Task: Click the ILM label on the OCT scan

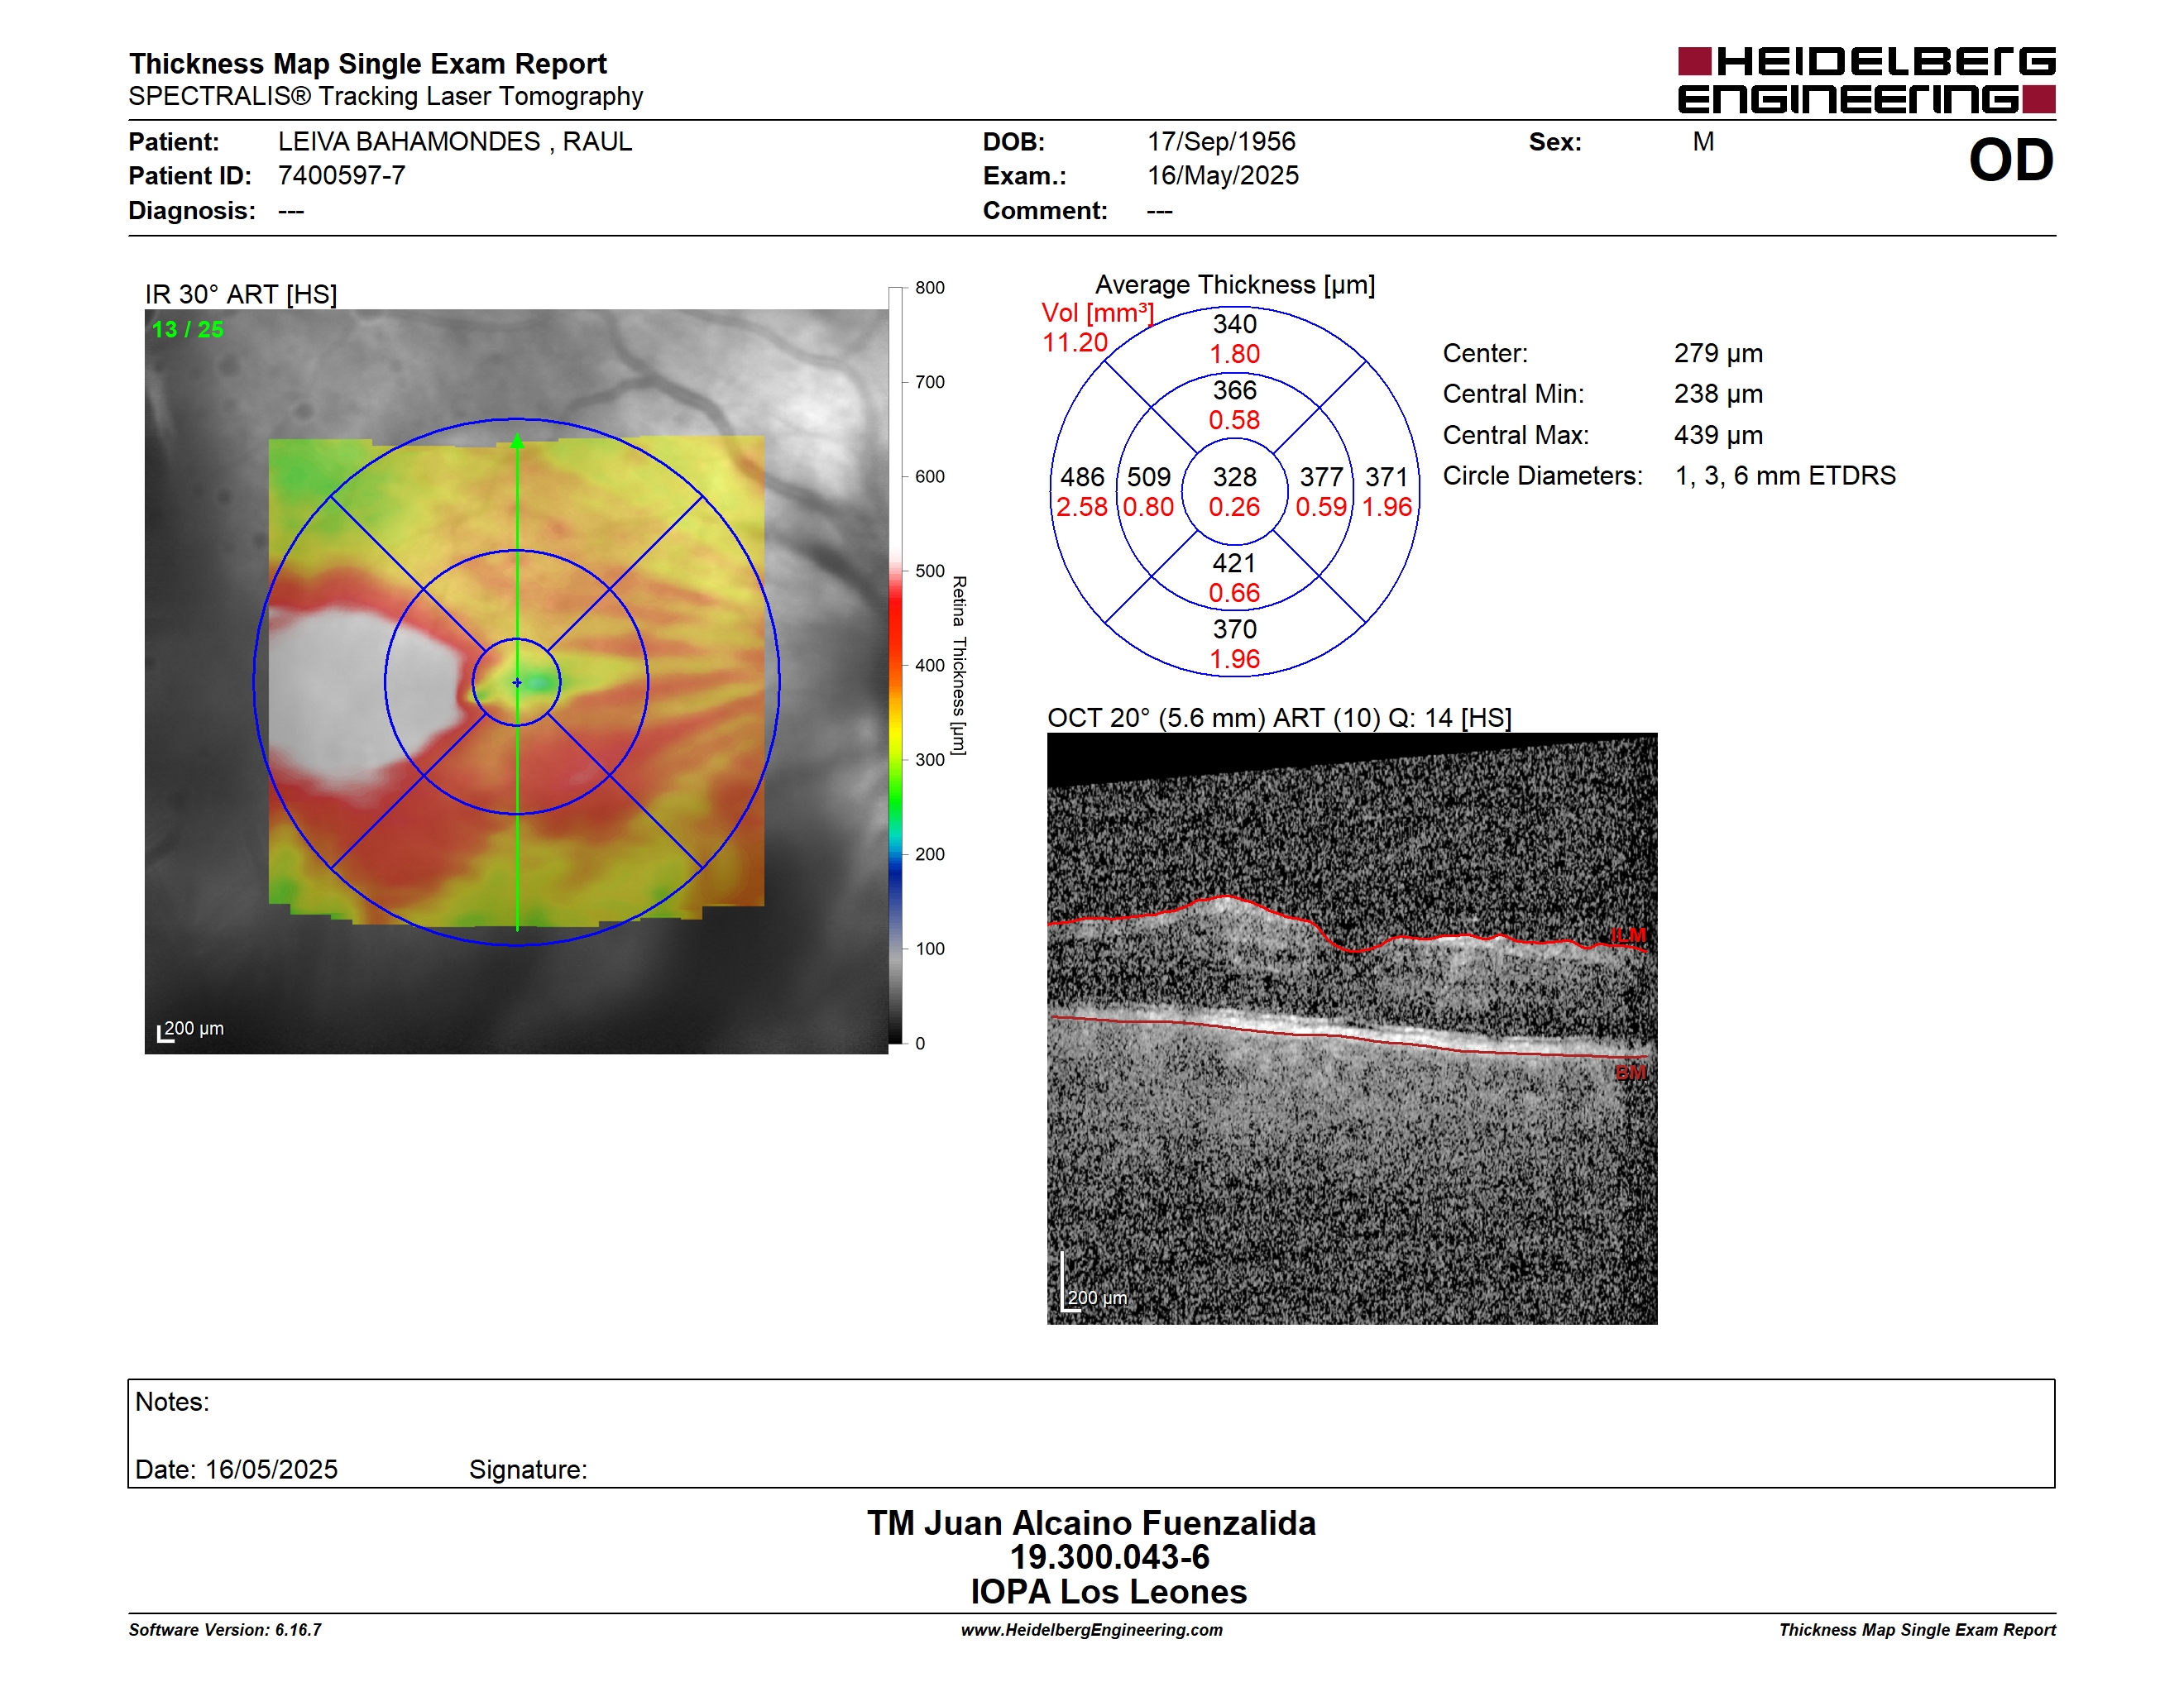Action: point(1628,935)
